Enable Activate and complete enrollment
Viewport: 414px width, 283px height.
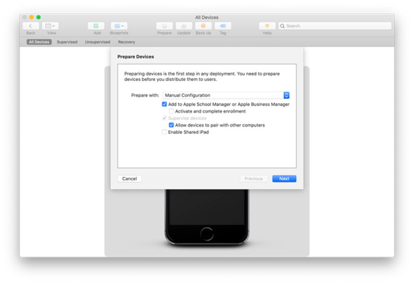[x=171, y=111]
